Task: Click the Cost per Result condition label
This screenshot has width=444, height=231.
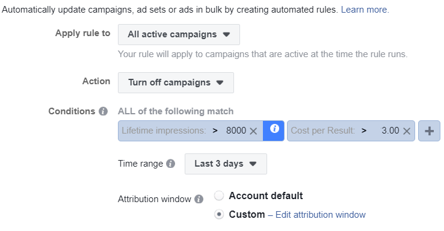Action: click(323, 131)
